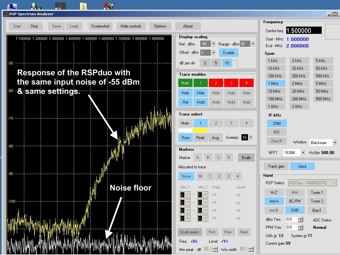340x255 pixels.
Task: Open the folder icon on desktop
Action: tap(83, 6)
